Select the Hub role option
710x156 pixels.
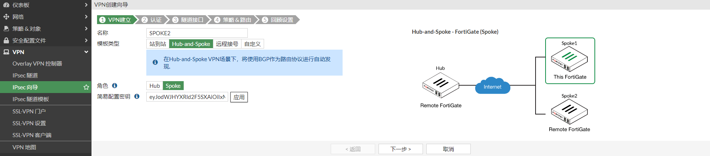pyautogui.click(x=154, y=86)
